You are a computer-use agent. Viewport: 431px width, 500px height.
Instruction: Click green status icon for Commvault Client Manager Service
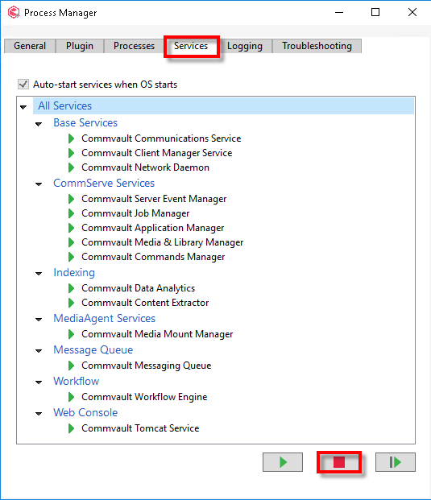72,153
